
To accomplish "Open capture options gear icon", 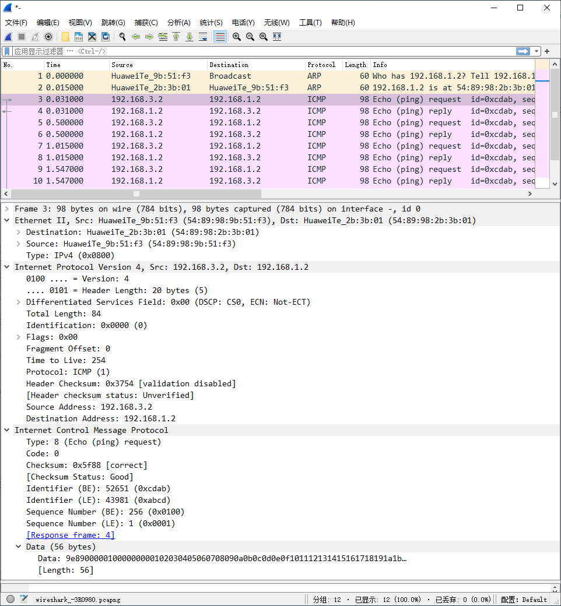I will (x=48, y=37).
